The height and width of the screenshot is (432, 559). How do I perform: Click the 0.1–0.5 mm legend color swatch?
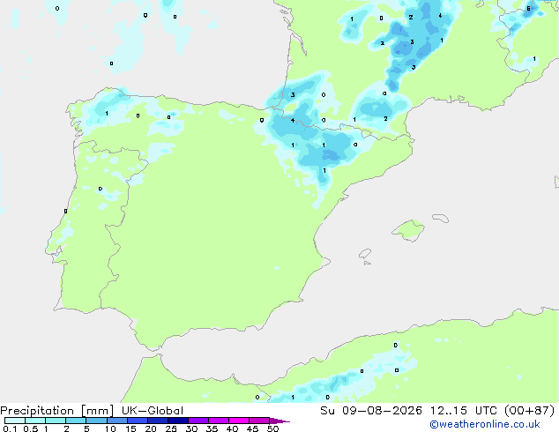coord(15,421)
